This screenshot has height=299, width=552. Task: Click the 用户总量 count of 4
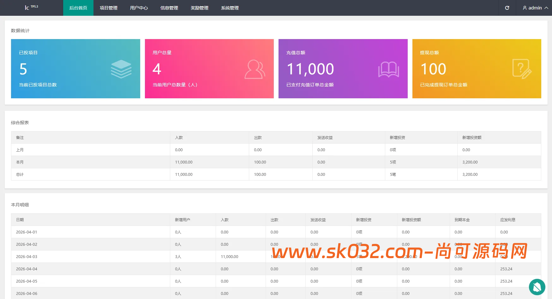coord(157,69)
